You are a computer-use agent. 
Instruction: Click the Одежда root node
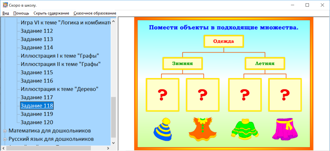[x=224, y=41]
